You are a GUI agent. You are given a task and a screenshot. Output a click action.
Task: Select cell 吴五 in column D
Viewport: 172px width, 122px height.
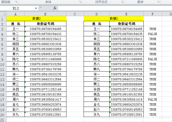click(x=96, y=49)
